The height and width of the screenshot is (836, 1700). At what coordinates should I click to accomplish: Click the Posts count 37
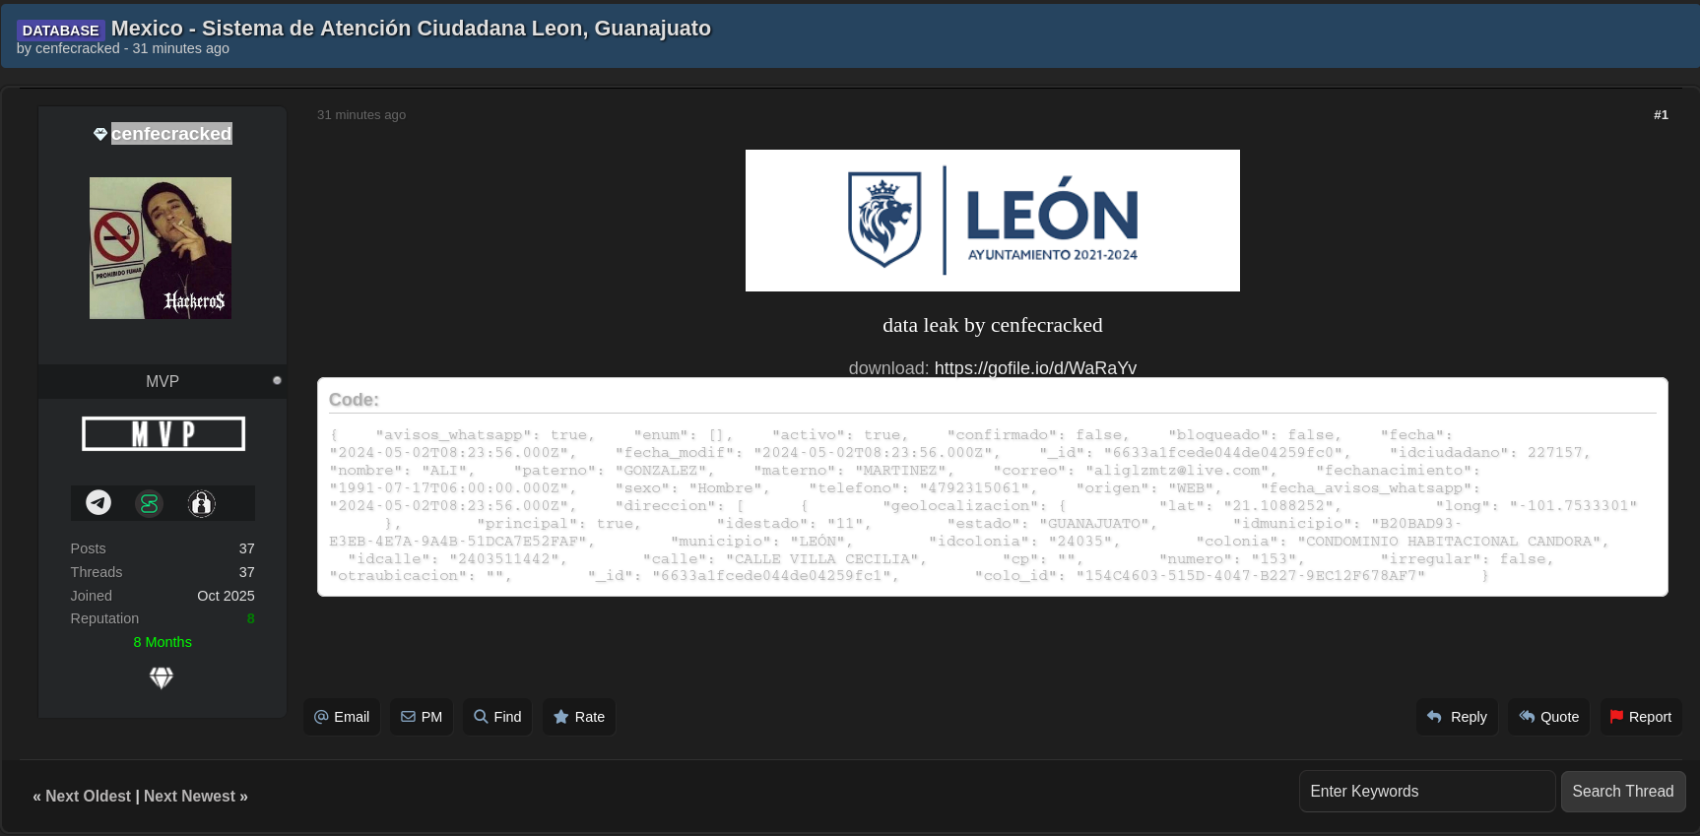(x=247, y=548)
